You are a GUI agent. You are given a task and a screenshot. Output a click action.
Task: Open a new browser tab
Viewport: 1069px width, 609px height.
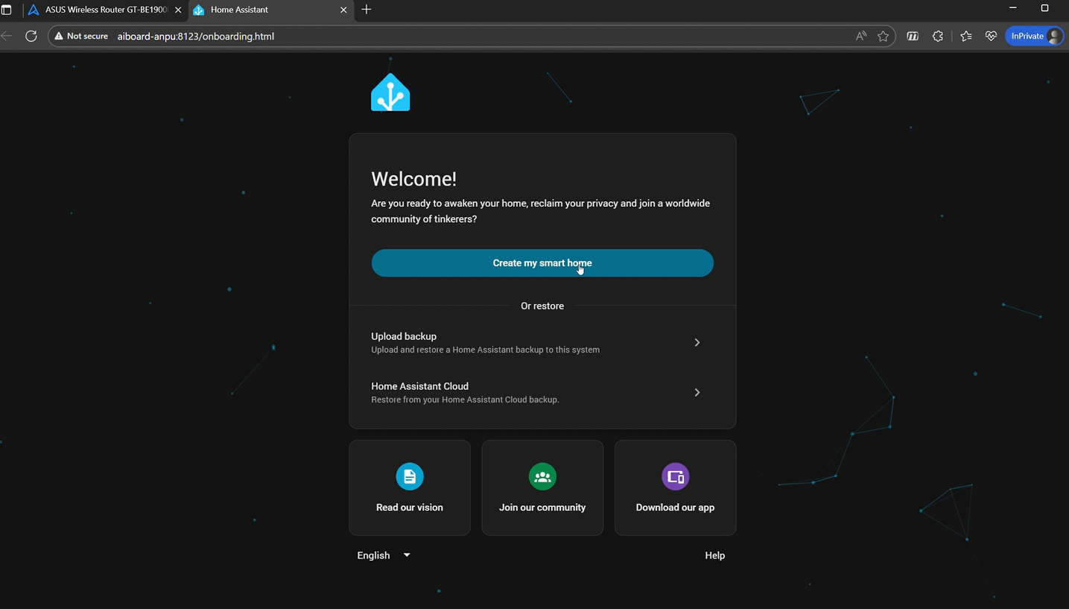click(366, 10)
